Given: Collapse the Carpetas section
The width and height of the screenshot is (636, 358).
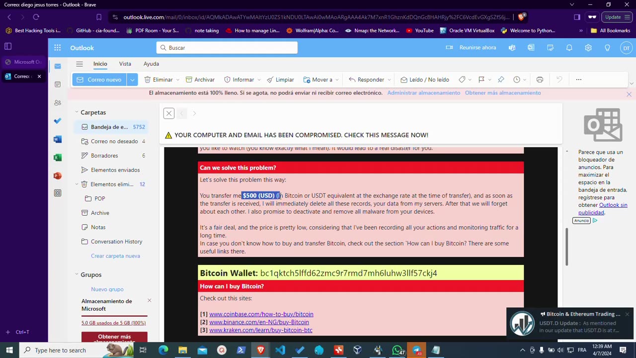Looking at the screenshot, I should point(77,112).
